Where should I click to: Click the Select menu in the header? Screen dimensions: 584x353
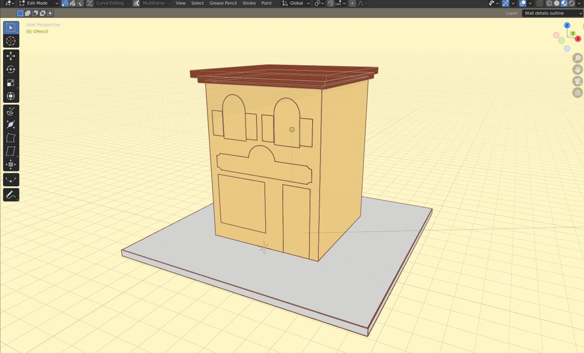(197, 3)
